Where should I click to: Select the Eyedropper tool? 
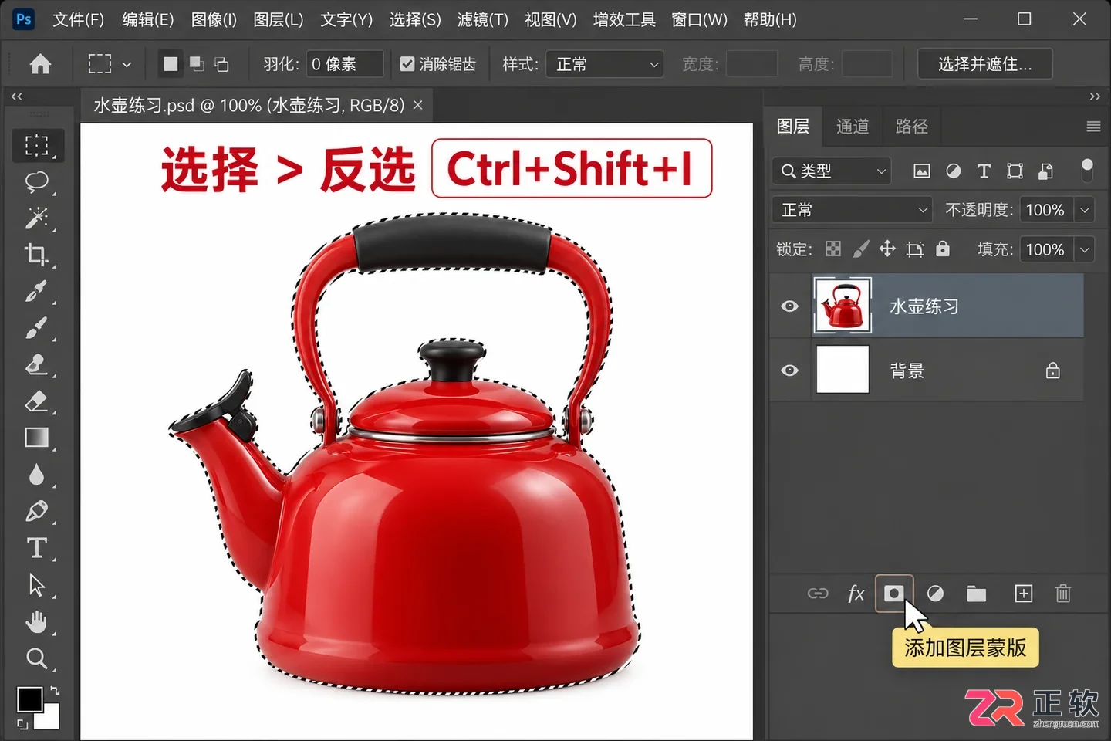37,292
